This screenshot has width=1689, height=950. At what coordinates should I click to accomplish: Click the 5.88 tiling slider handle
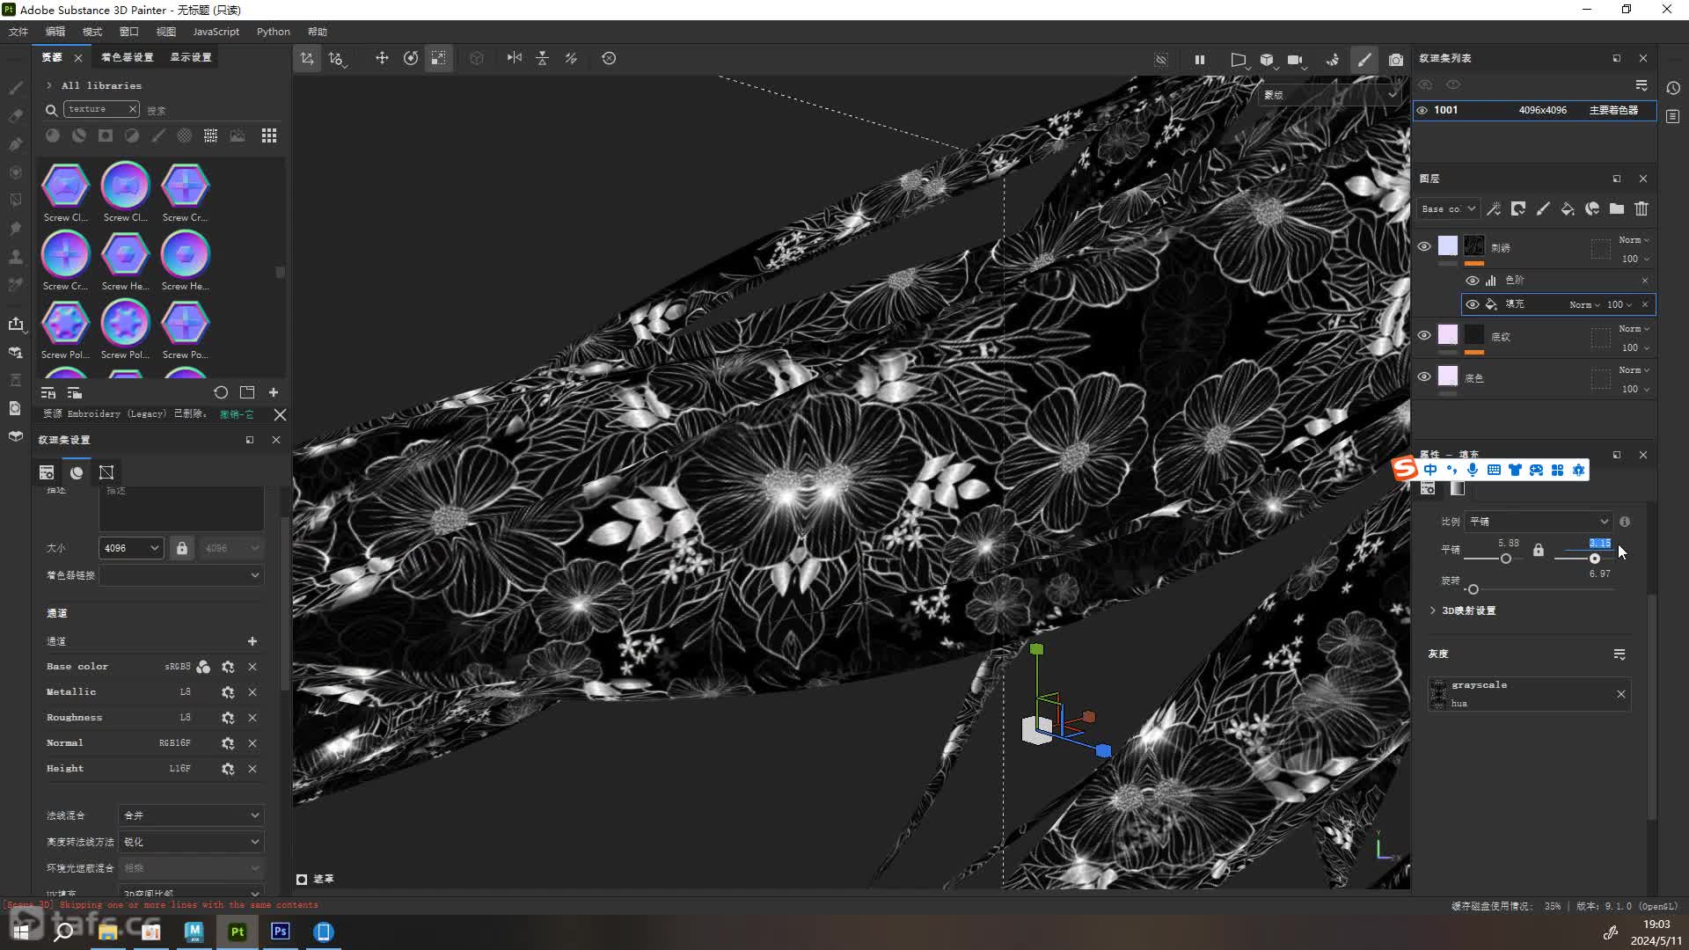(1506, 559)
